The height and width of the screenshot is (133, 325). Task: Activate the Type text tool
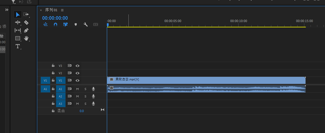tap(18, 46)
